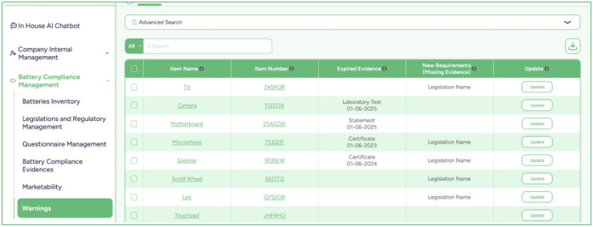Open item number 245RQR link

274,87
